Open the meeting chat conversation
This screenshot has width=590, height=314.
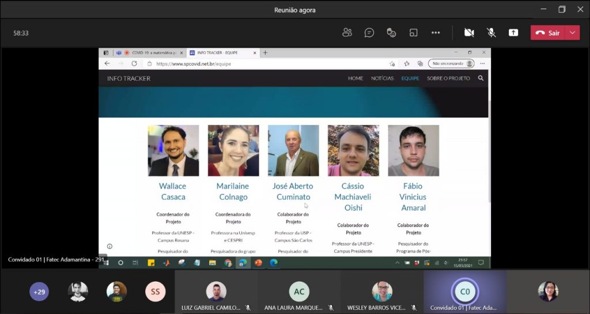[x=369, y=33]
